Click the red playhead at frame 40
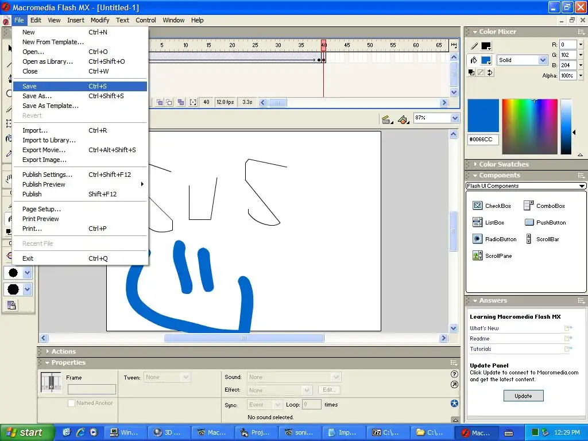 [x=323, y=45]
